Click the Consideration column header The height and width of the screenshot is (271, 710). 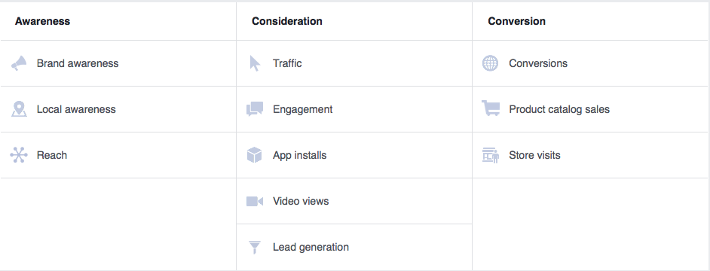coord(287,21)
